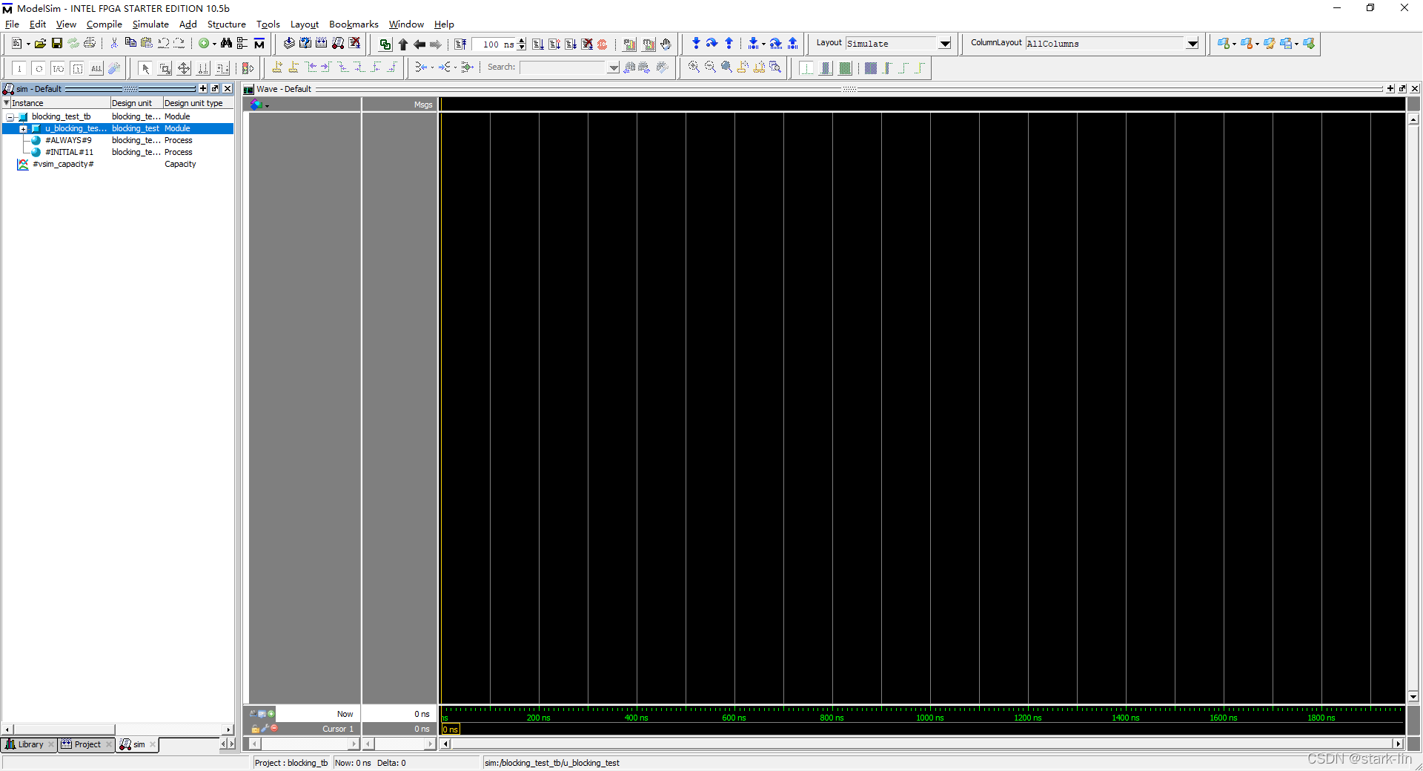The image size is (1423, 771).
Task: Click the Run simulation icon next to the 100 ns field
Action: (538, 44)
